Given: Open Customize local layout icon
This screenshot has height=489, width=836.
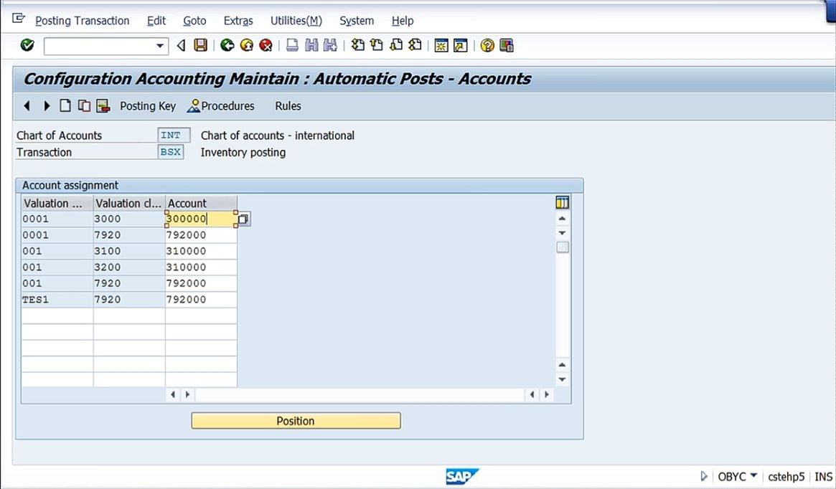Looking at the screenshot, I should tap(507, 46).
